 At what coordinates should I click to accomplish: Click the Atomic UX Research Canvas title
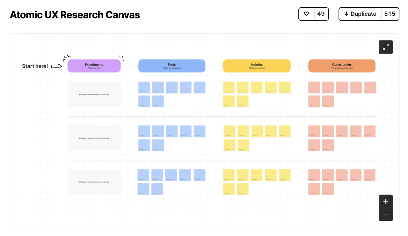(75, 15)
